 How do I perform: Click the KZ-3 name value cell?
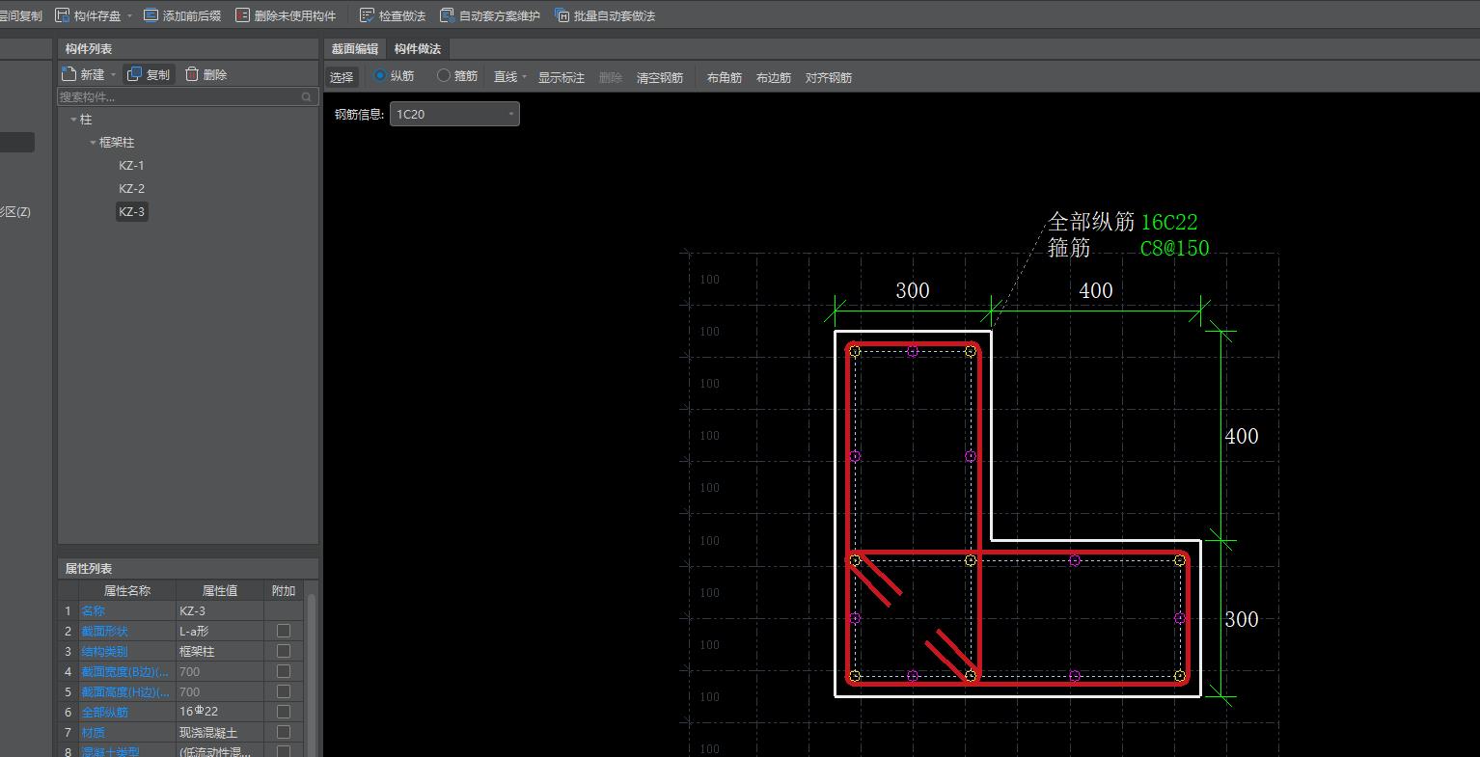pos(220,610)
